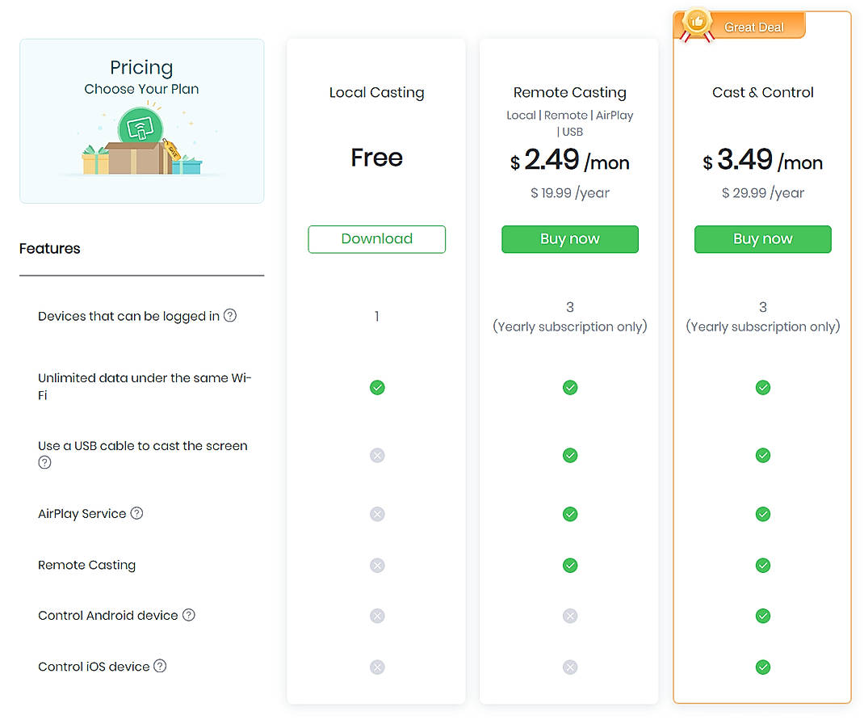Image resolution: width=864 pixels, height=720 pixels.
Task: Click help icon beside Control Android device
Action: [x=188, y=614]
